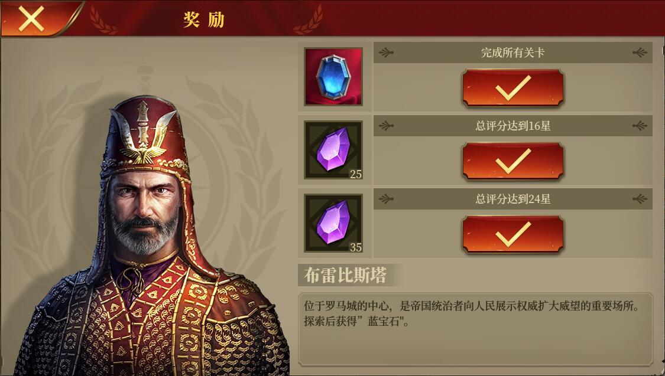Click the golden eagle crest on helmet

[144, 136]
